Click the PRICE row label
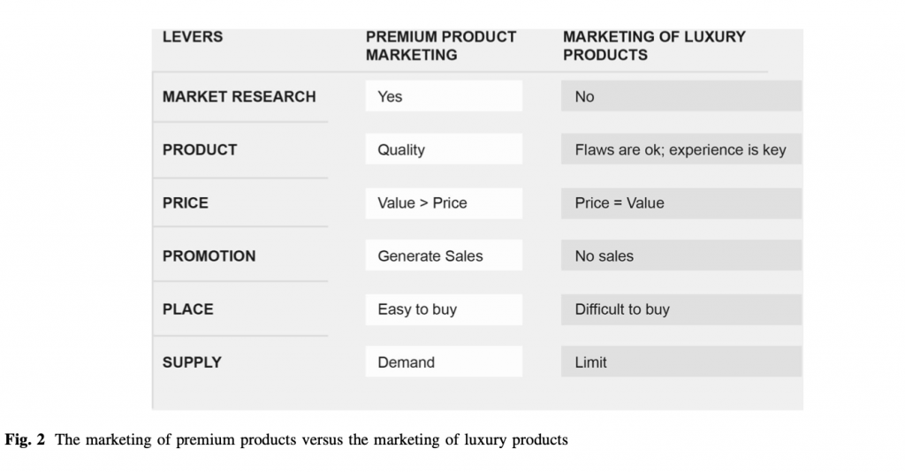Image resolution: width=905 pixels, height=472 pixels. pyautogui.click(x=186, y=202)
